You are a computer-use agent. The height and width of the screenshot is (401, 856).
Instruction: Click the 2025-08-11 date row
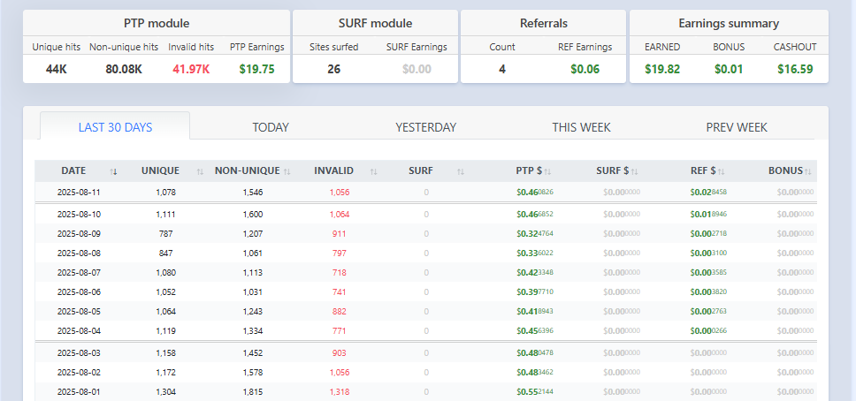(426, 192)
